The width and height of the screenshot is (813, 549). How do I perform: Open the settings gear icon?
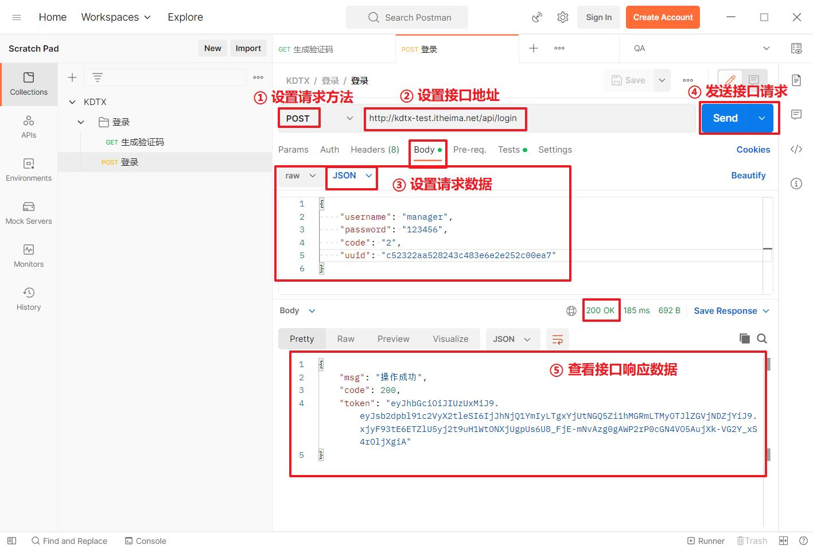point(563,17)
